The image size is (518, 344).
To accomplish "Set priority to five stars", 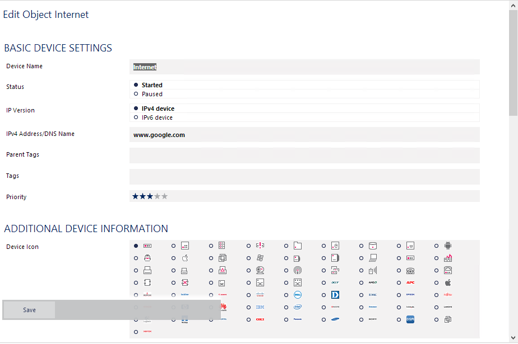I will (164, 196).
